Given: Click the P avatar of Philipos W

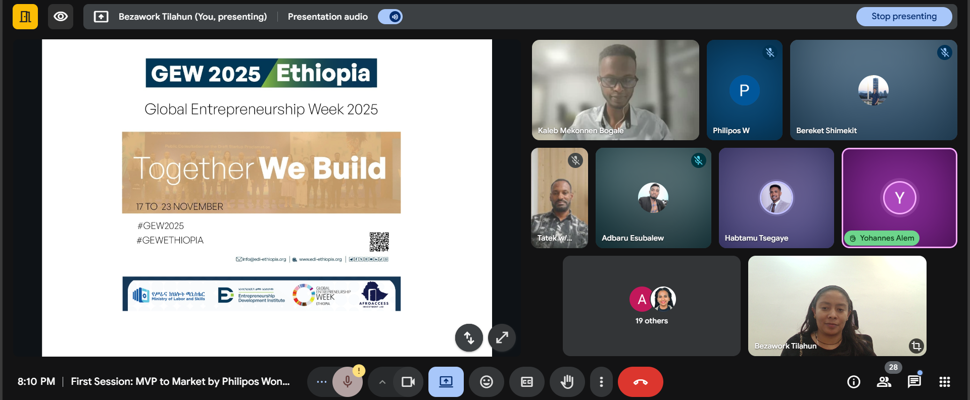Looking at the screenshot, I should (x=744, y=90).
